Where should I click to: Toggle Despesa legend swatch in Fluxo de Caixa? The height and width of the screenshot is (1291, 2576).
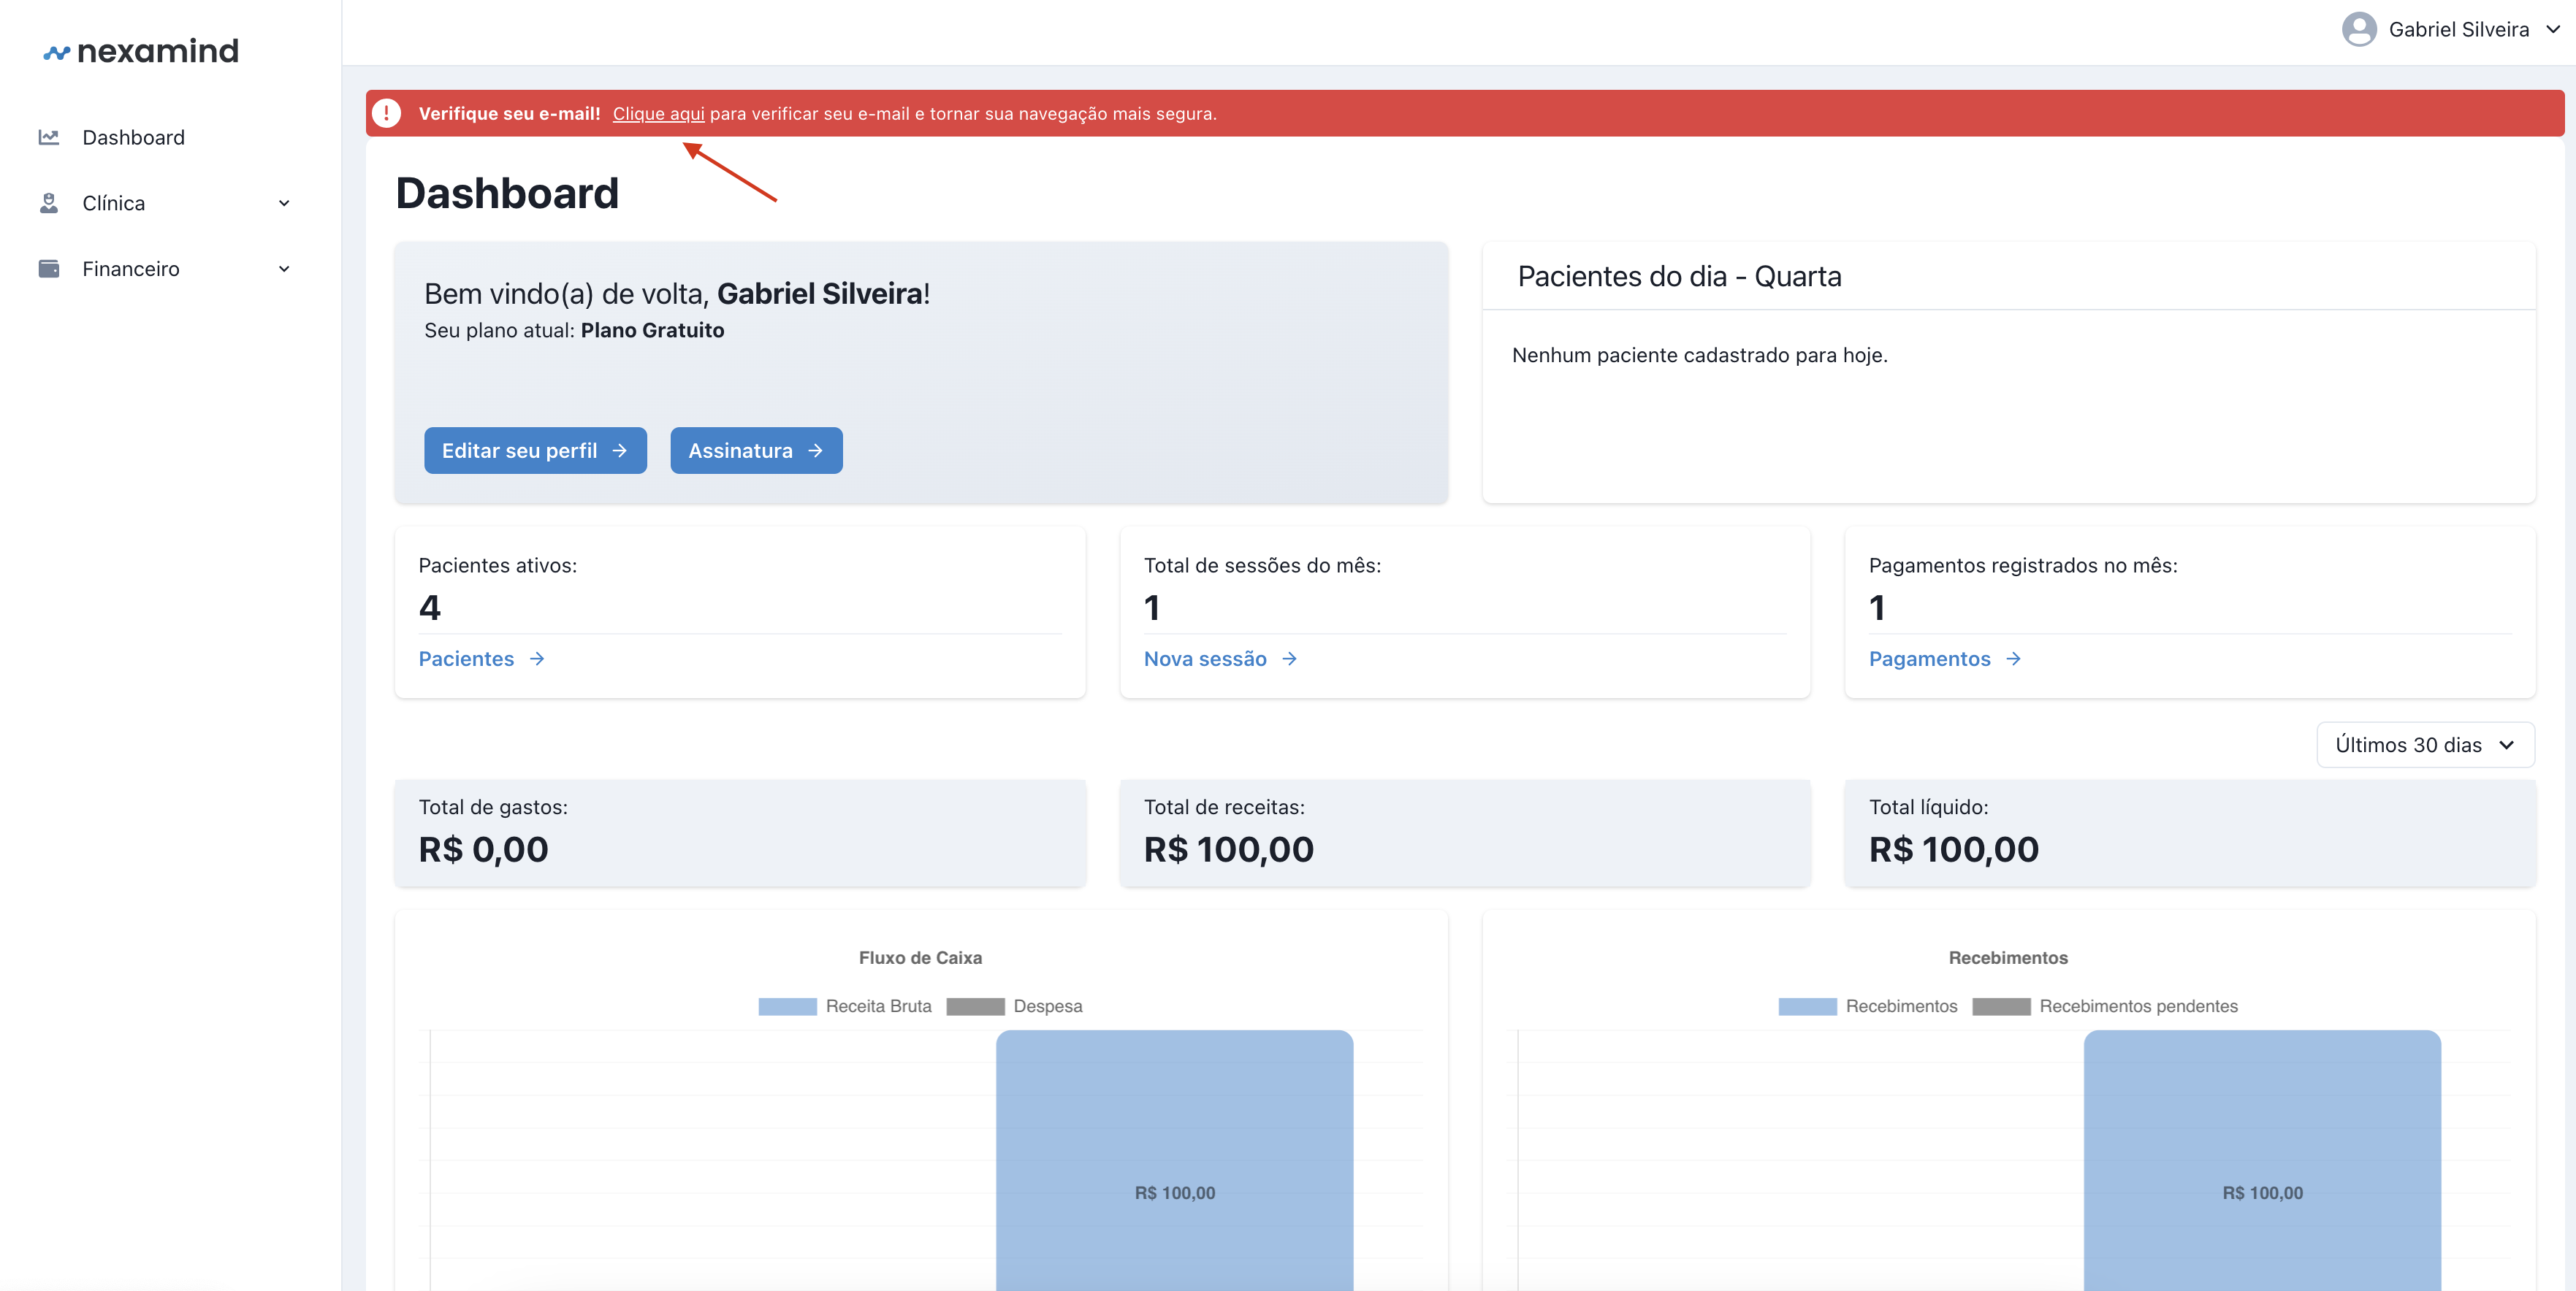(x=975, y=1006)
